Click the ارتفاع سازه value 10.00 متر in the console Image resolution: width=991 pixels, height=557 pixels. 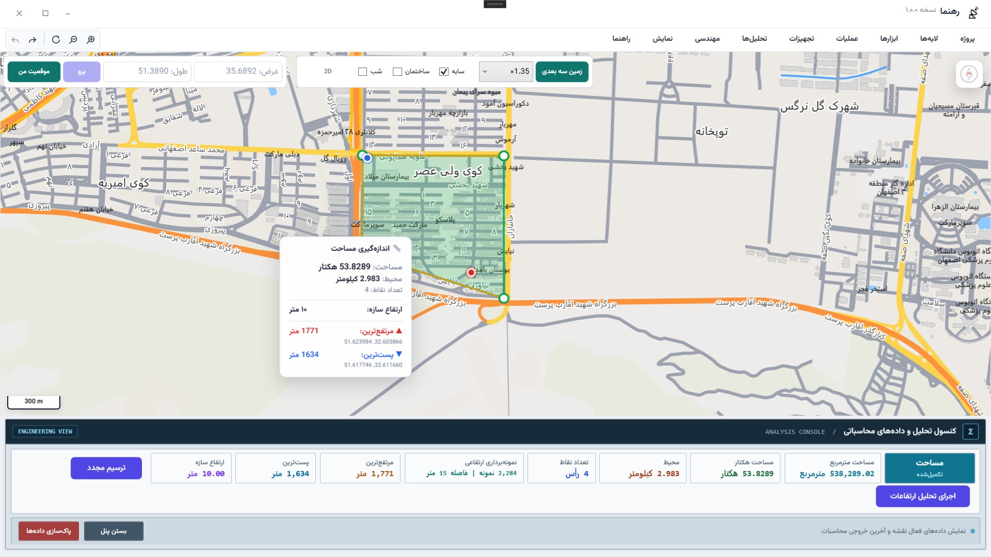pyautogui.click(x=205, y=474)
